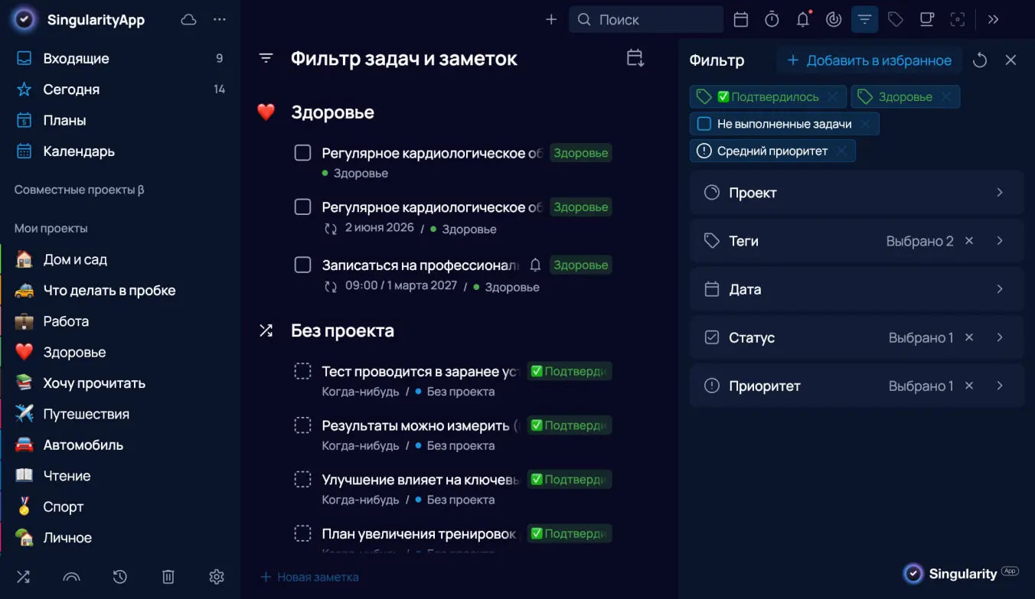This screenshot has width=1035, height=599.
Task: Open the Pomodoro focus icon
Action: tap(834, 20)
